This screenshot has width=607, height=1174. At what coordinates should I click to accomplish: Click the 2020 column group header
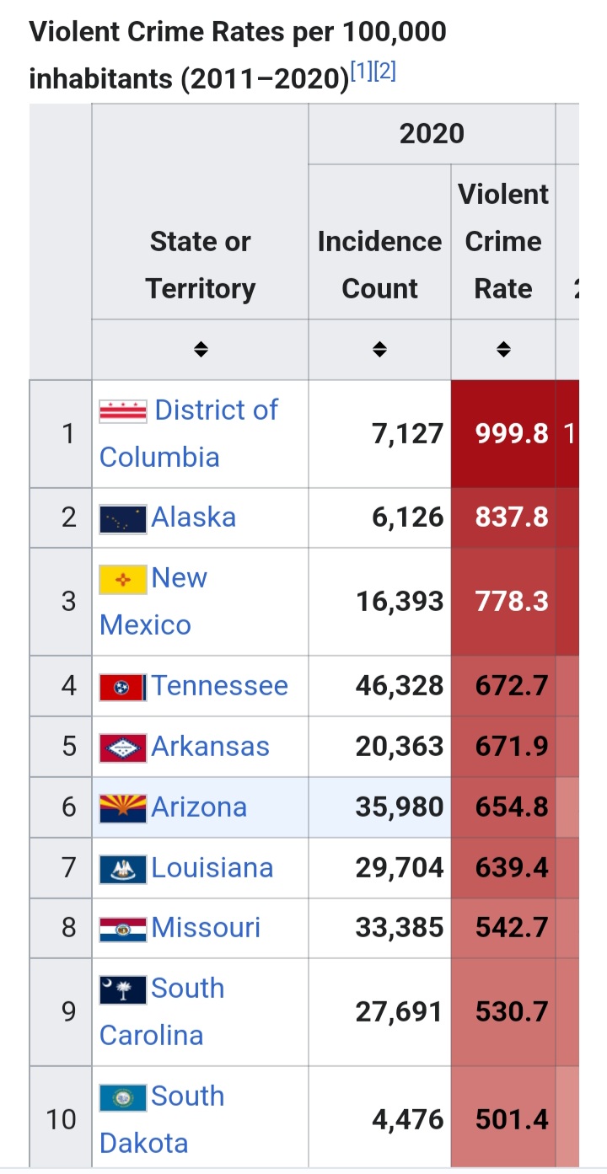[x=432, y=133]
